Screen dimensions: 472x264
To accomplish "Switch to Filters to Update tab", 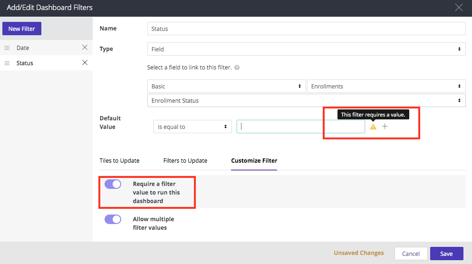I will [x=185, y=161].
